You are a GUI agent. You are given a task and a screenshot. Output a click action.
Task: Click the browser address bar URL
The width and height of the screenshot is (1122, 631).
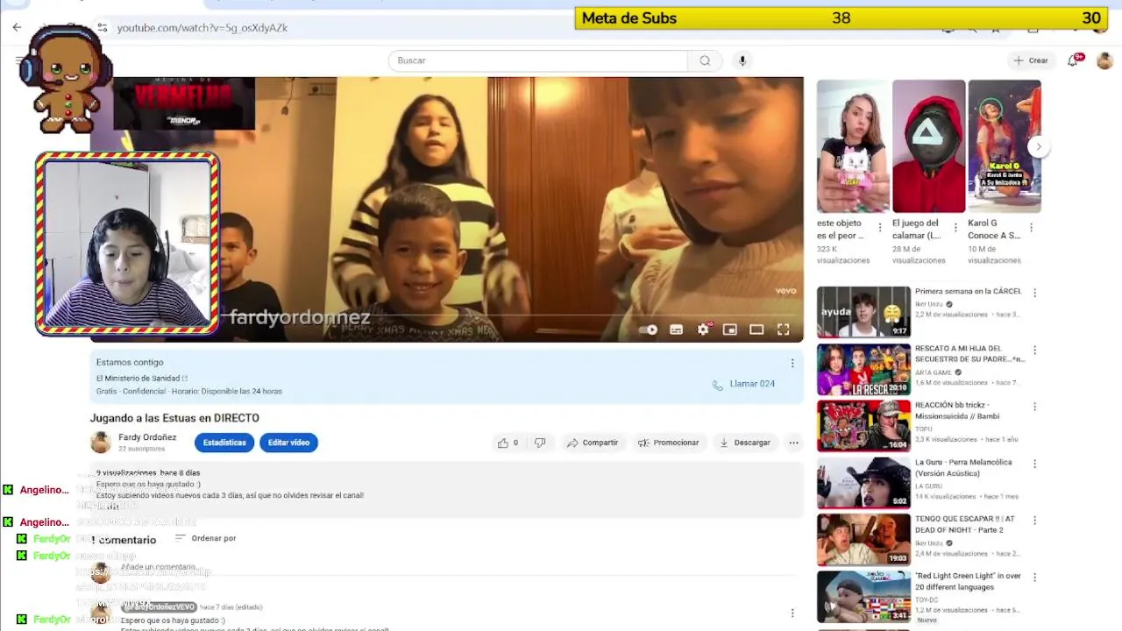[x=202, y=27]
